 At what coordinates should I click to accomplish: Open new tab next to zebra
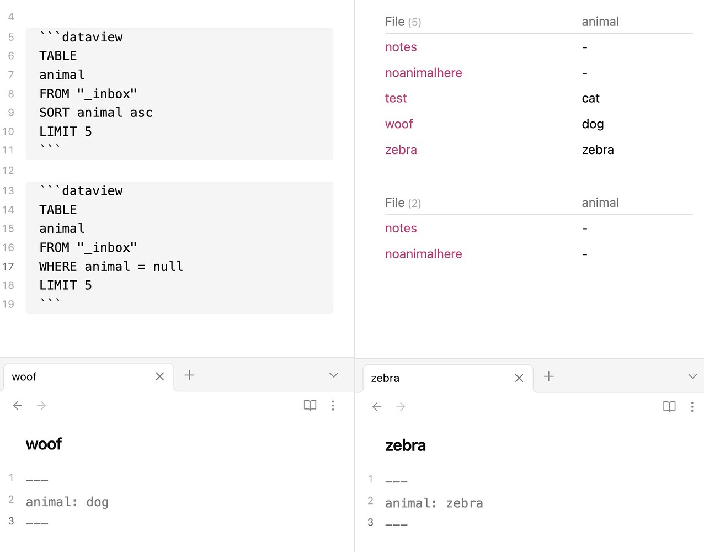tap(549, 376)
